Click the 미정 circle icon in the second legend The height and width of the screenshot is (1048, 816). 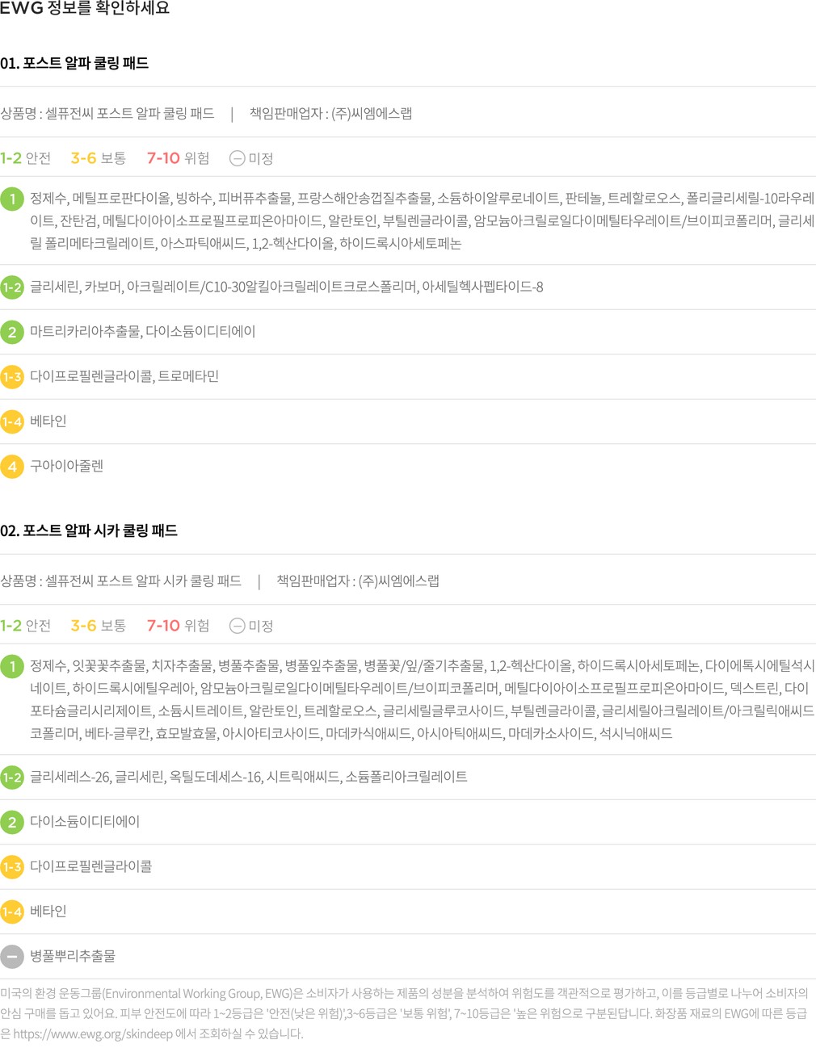pos(237,626)
